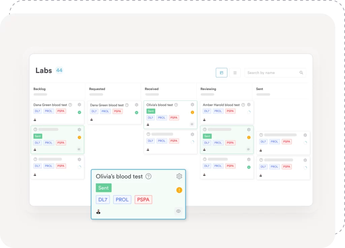The width and height of the screenshot is (345, 248).
Task: Switch to board view icon
Action: pyautogui.click(x=221, y=73)
